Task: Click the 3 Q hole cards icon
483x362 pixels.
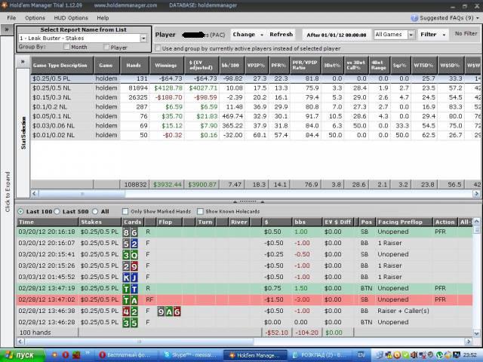Action: point(130,255)
